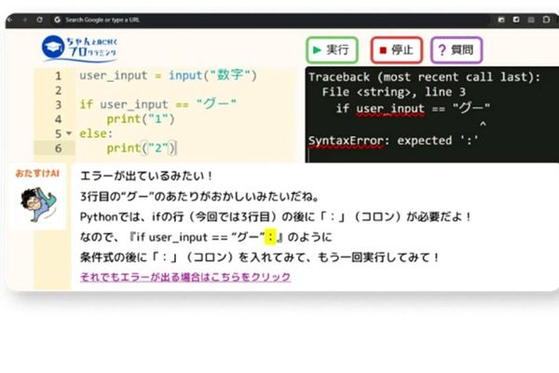The image size is (559, 373).
Task: Click the Google icon in address bar
Action: coord(57,20)
